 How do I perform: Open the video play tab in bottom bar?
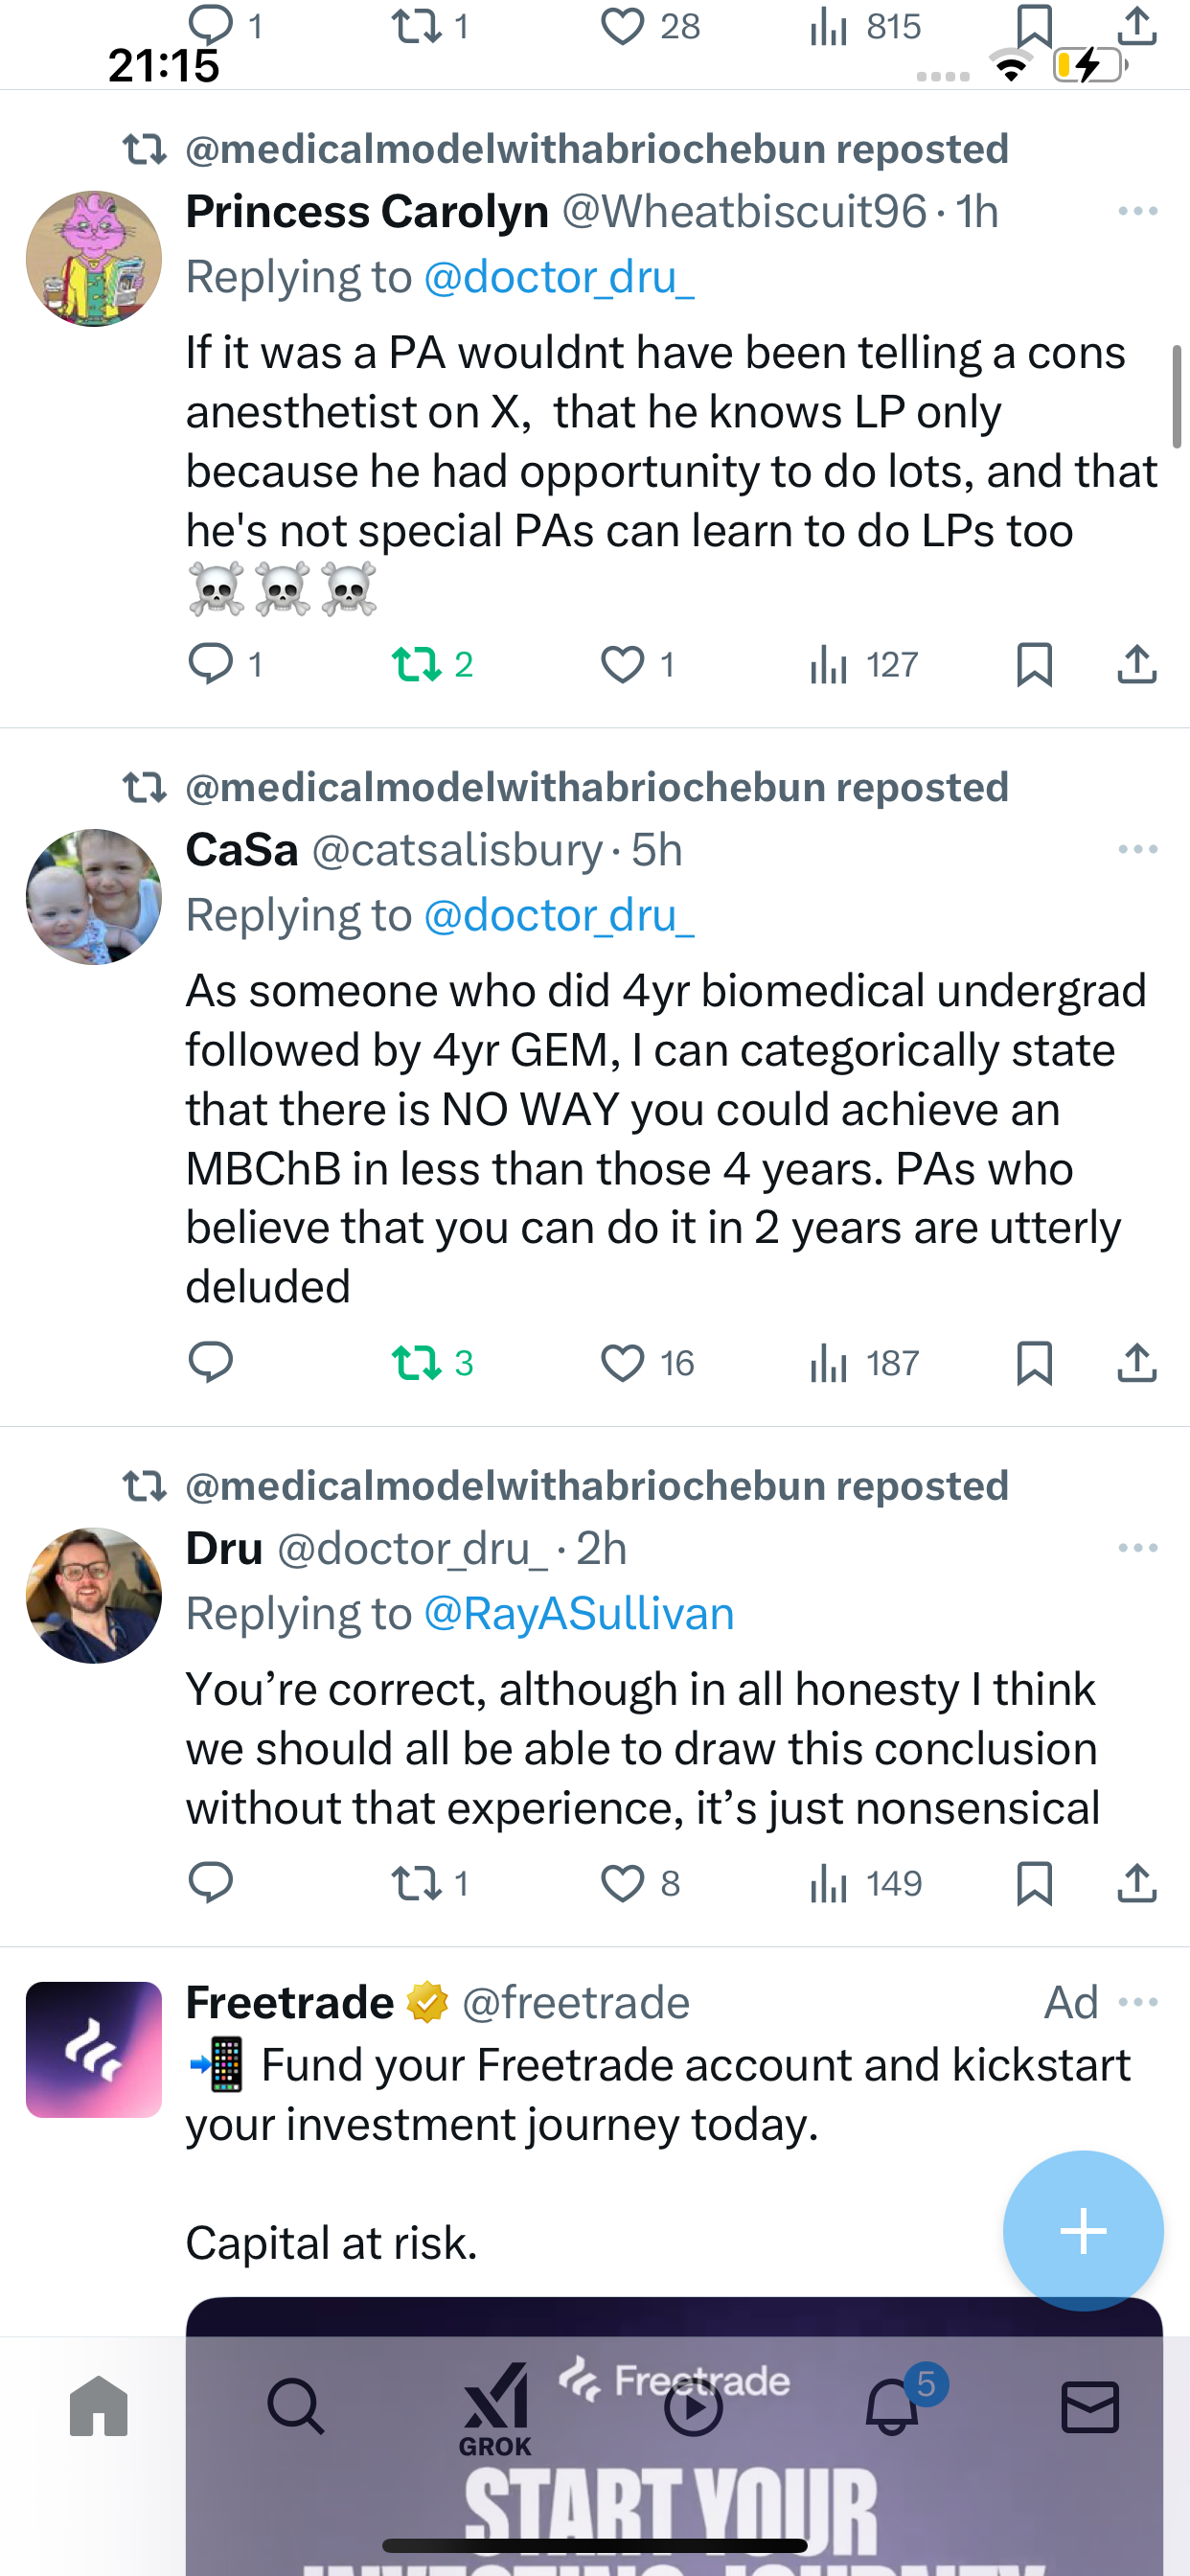(x=693, y=2407)
